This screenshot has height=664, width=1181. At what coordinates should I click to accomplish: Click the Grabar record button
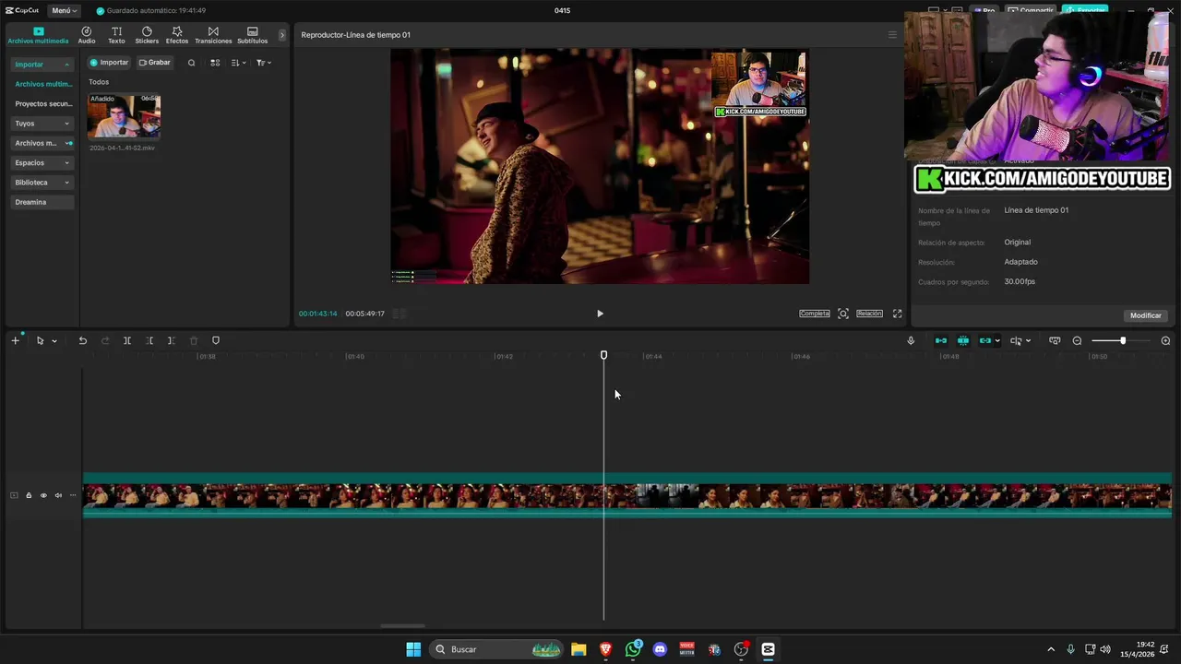pos(155,63)
